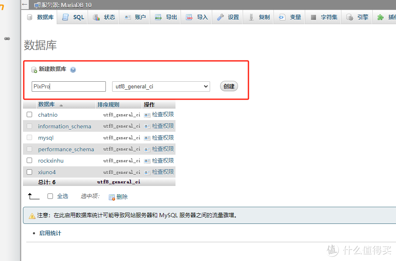Open the chatnio database link
This screenshot has width=396, height=261.
(x=48, y=115)
